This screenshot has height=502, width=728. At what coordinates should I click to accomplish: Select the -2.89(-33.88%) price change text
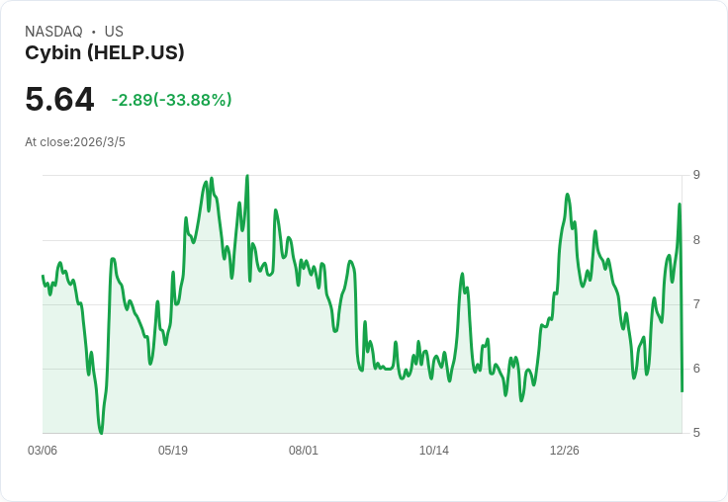171,100
